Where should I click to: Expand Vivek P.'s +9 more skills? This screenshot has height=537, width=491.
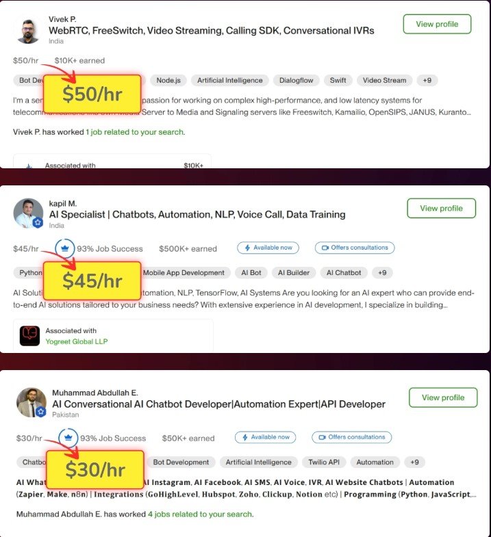click(427, 81)
